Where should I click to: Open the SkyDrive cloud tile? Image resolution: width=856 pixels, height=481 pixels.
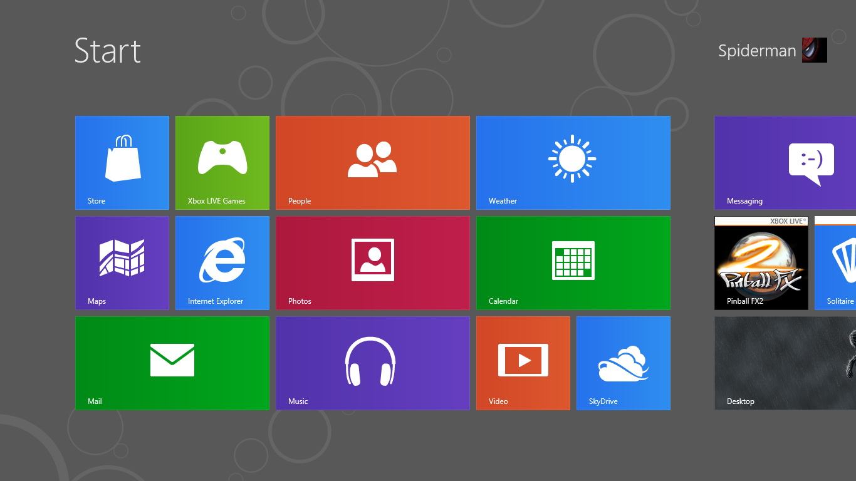click(624, 363)
